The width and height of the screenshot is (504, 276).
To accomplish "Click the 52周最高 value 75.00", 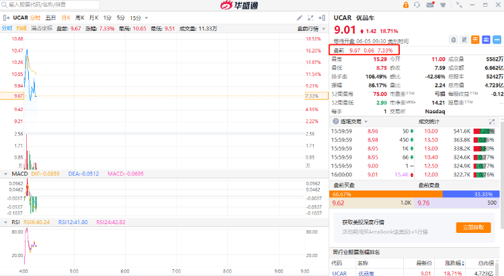I will 380,94.
